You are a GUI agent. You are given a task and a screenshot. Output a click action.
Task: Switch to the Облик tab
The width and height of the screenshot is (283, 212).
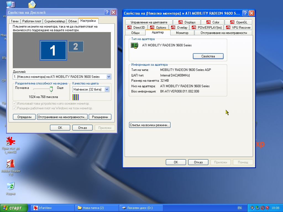click(x=73, y=21)
